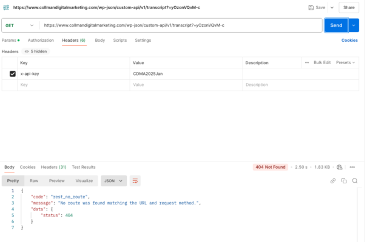This screenshot has height=242, width=367.
Task: Click the empty Key placeholder field
Action: (x=73, y=85)
